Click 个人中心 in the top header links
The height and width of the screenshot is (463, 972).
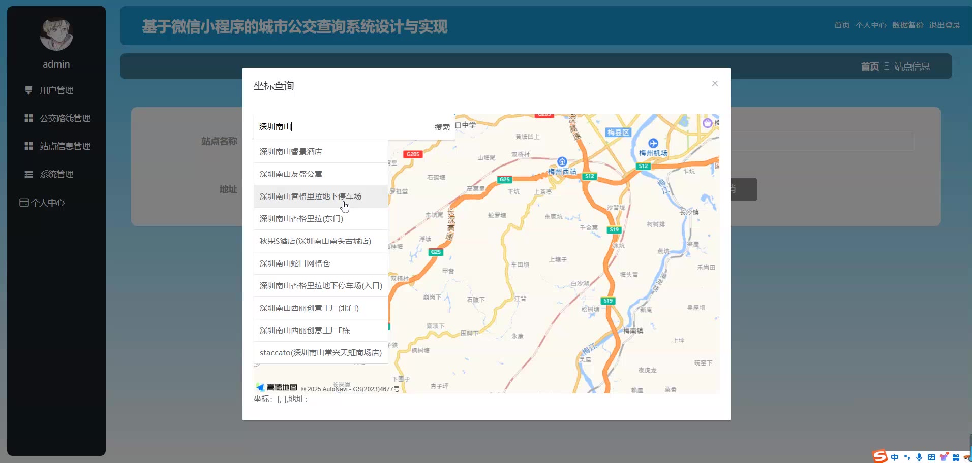click(x=871, y=25)
